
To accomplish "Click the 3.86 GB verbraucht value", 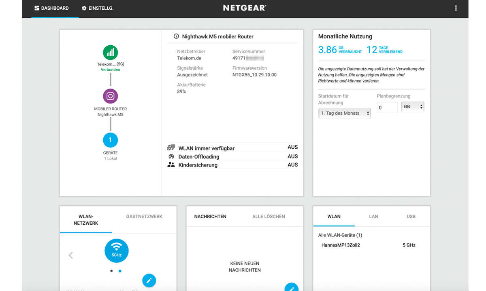I will pyautogui.click(x=340, y=50).
